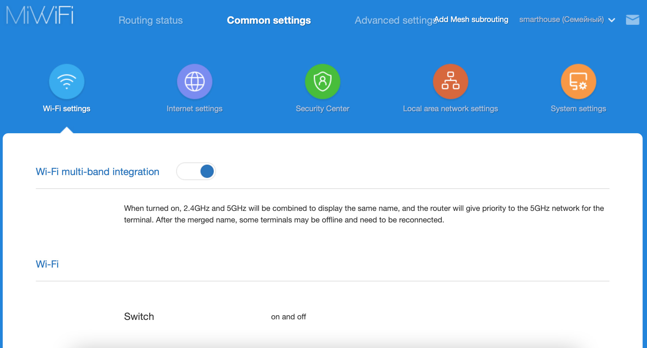
Task: Open the Advanced settings tab
Action: (394, 21)
